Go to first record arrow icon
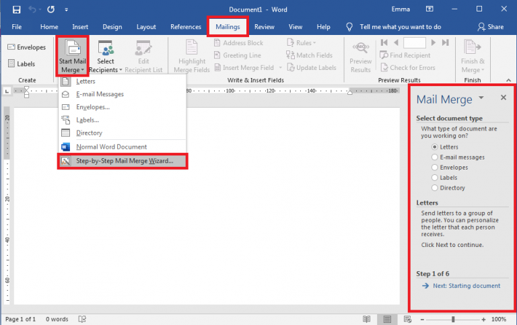The width and height of the screenshot is (517, 325). click(384, 42)
